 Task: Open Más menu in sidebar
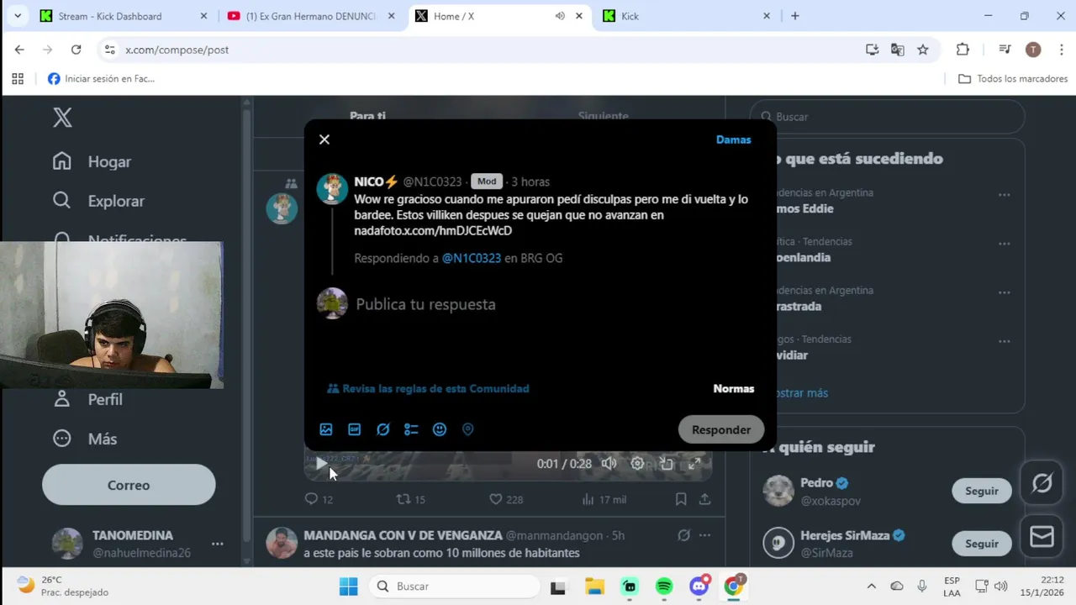85,439
